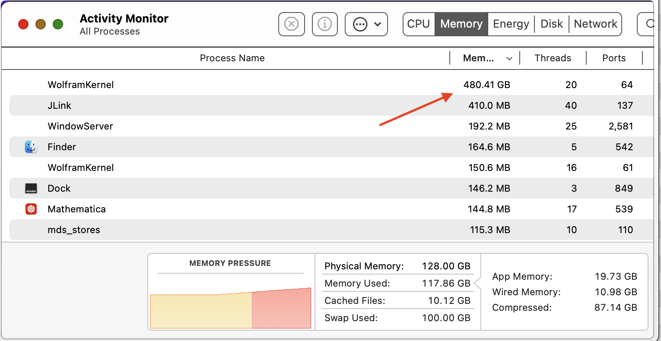Sort processes by Process Name header
Viewport: 661px width, 341px height.
point(232,58)
